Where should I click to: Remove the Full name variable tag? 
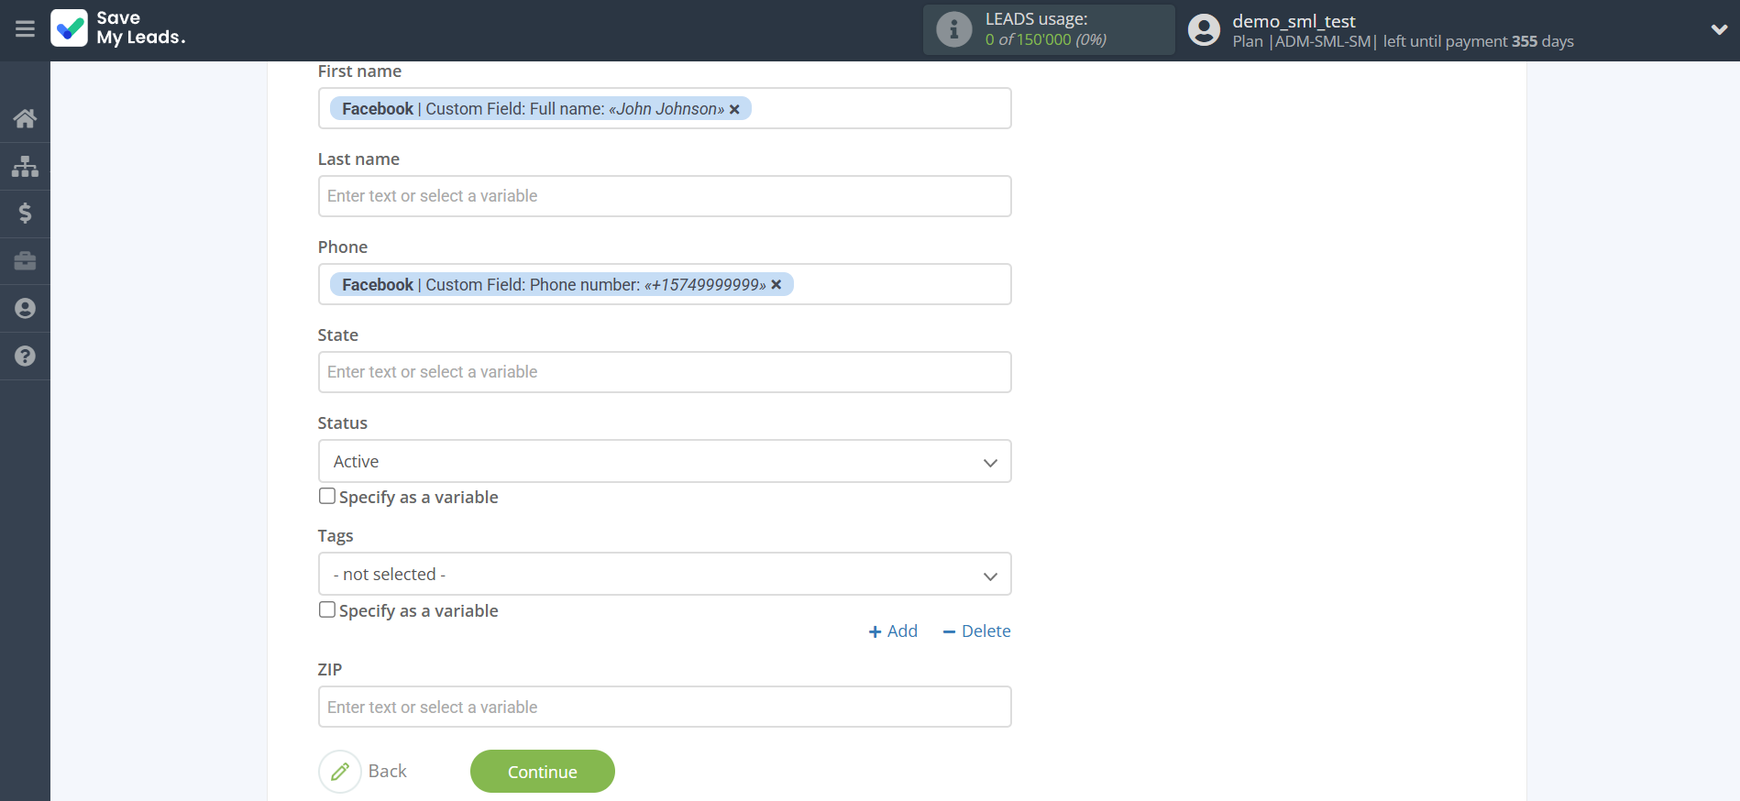734,109
